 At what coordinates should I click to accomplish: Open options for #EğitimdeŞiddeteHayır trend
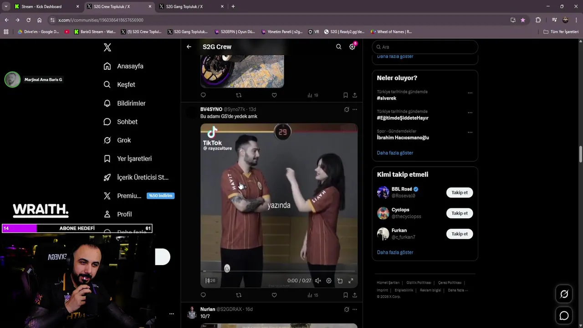click(470, 113)
